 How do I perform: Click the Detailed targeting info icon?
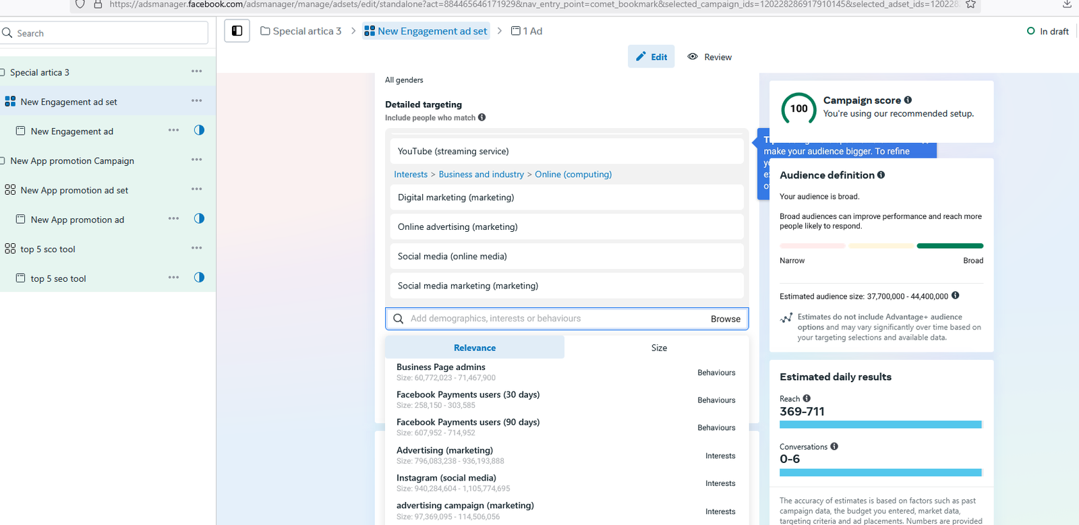(x=482, y=117)
